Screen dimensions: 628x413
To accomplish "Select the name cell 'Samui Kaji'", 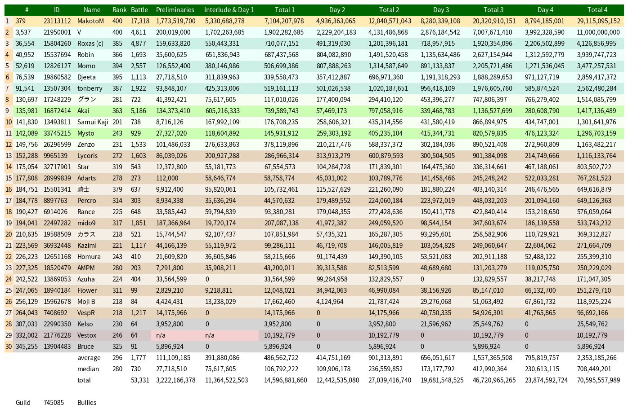I will (93, 122).
